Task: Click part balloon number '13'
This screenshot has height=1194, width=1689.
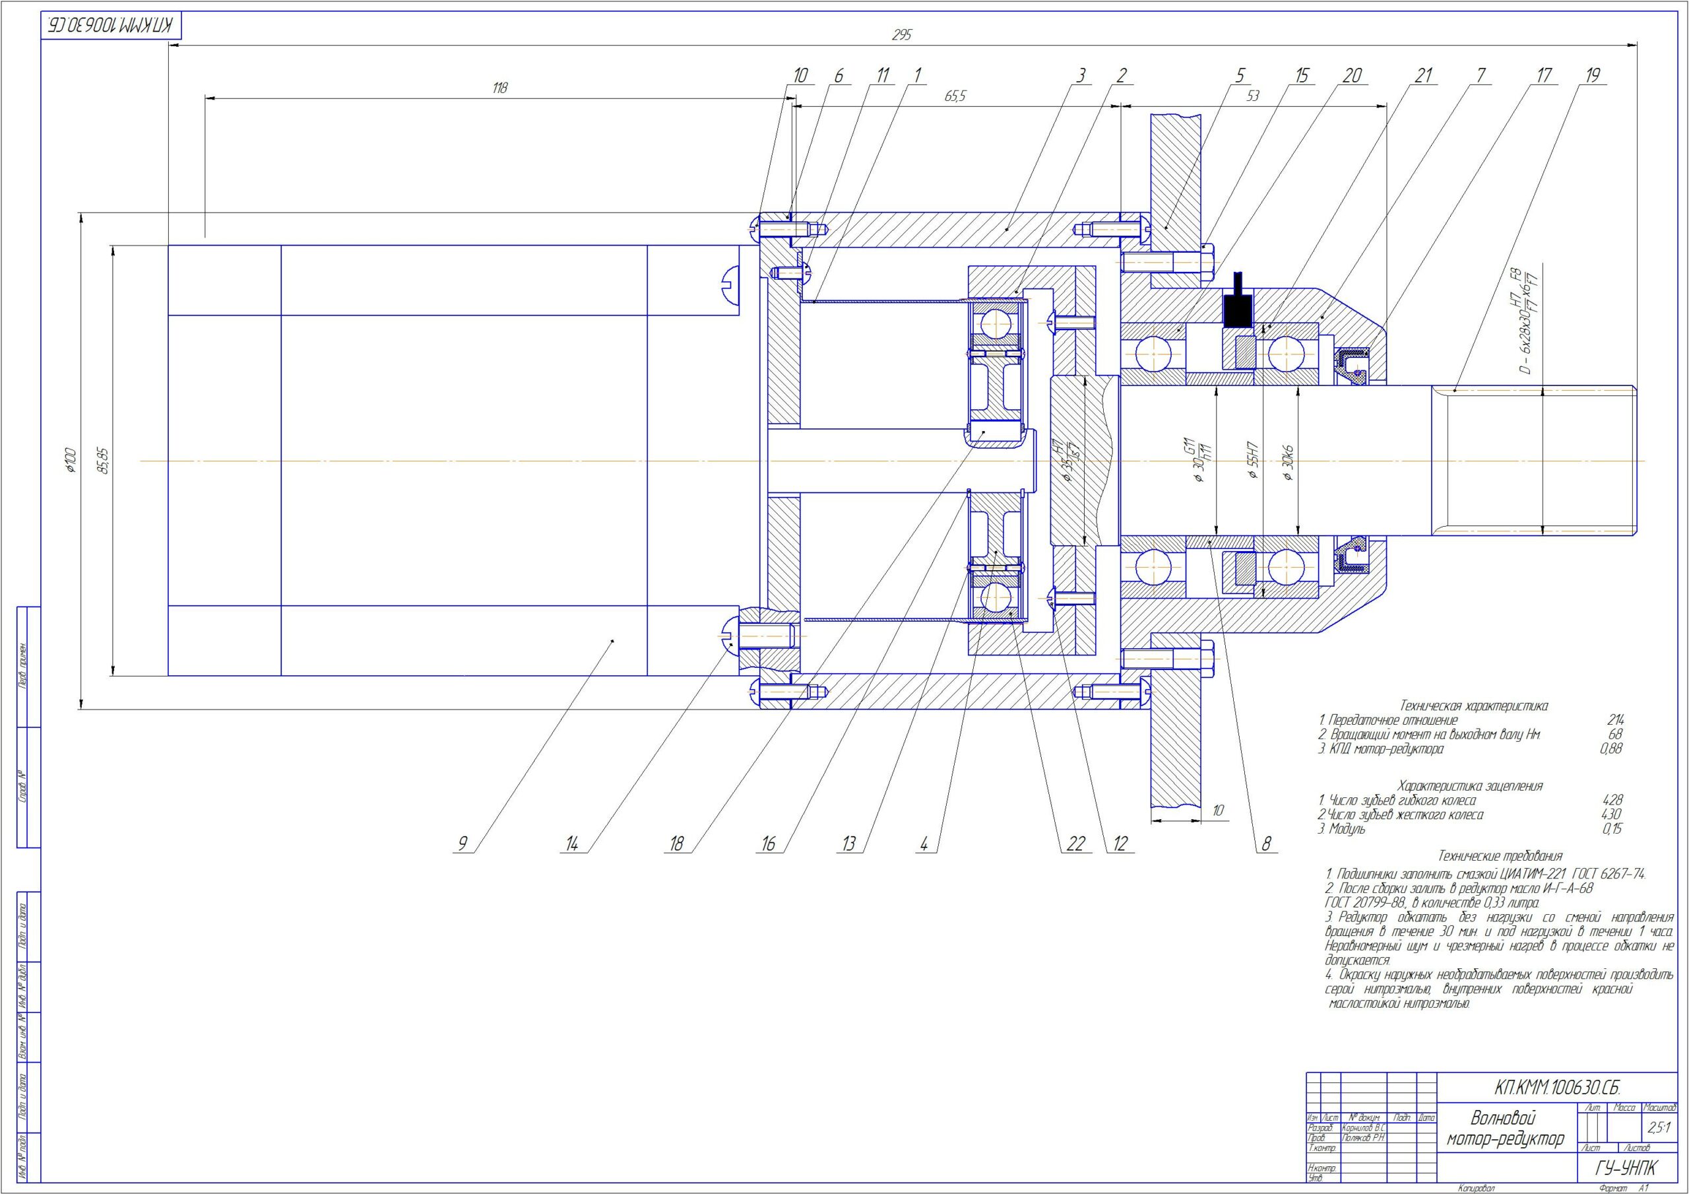Action: [x=849, y=844]
